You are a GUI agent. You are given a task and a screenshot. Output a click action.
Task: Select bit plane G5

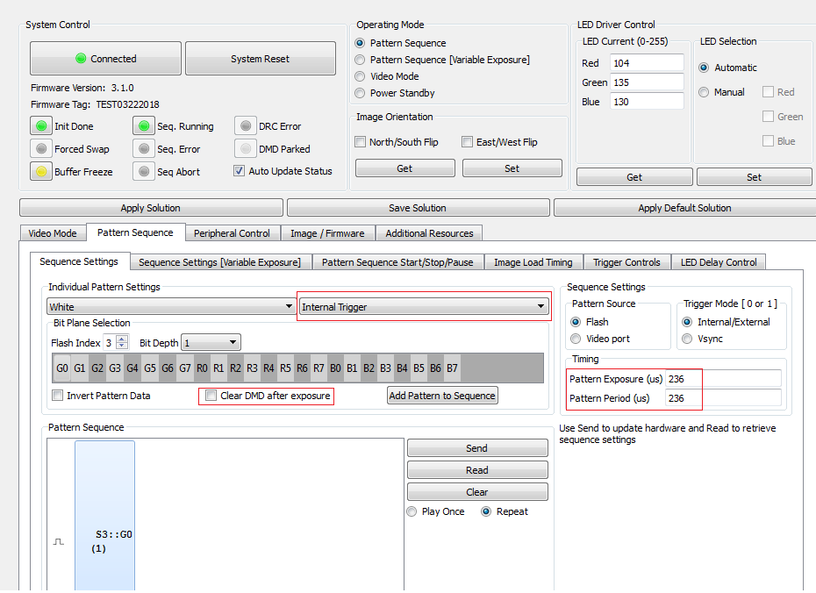pos(150,368)
